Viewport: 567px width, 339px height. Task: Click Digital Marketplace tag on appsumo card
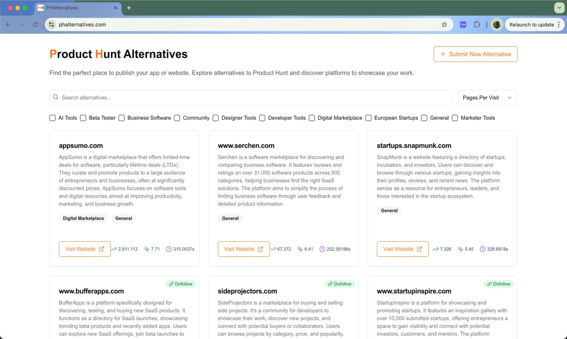(83, 219)
